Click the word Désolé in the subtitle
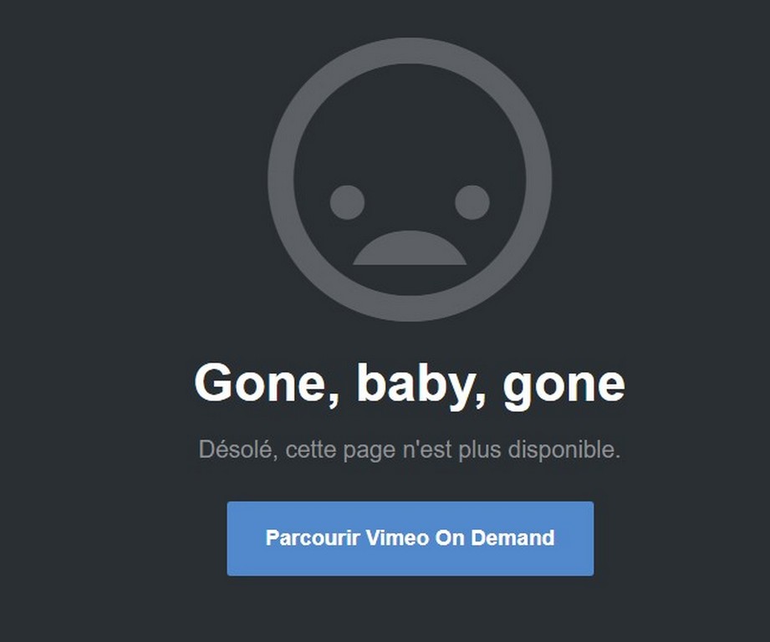 tap(237, 449)
